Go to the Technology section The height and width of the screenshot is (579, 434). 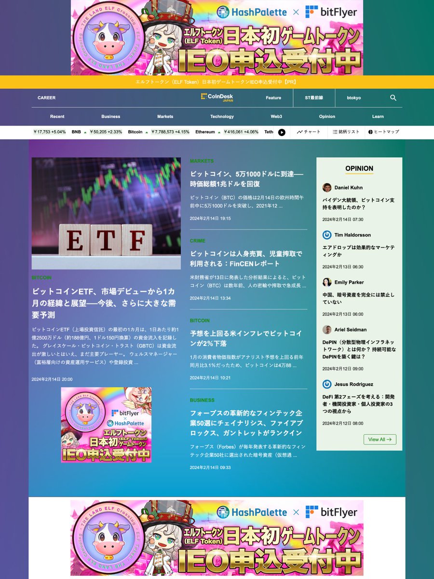click(222, 116)
